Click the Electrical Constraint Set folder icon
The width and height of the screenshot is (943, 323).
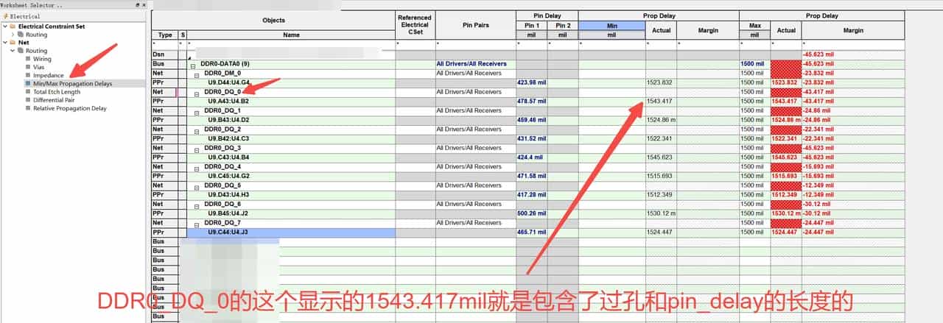tap(12, 26)
